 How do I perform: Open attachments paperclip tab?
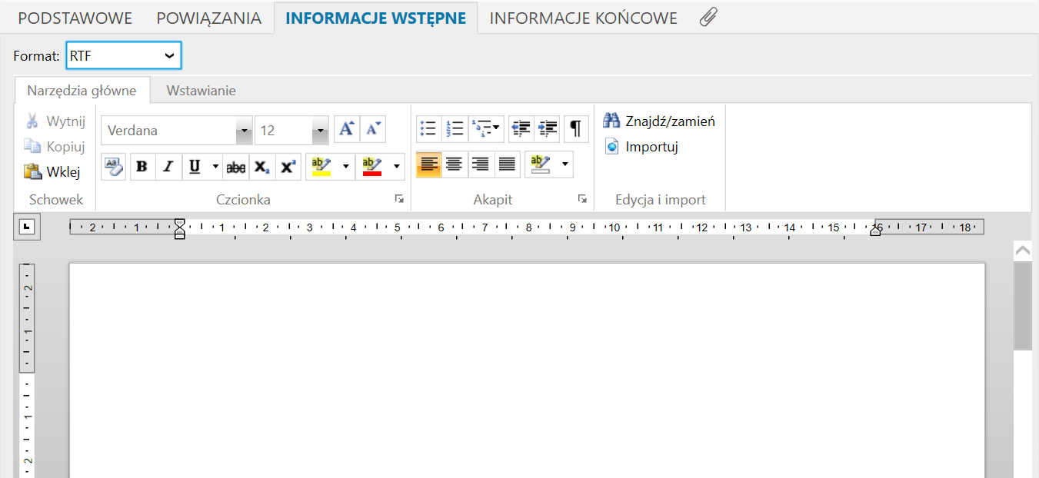click(x=708, y=18)
